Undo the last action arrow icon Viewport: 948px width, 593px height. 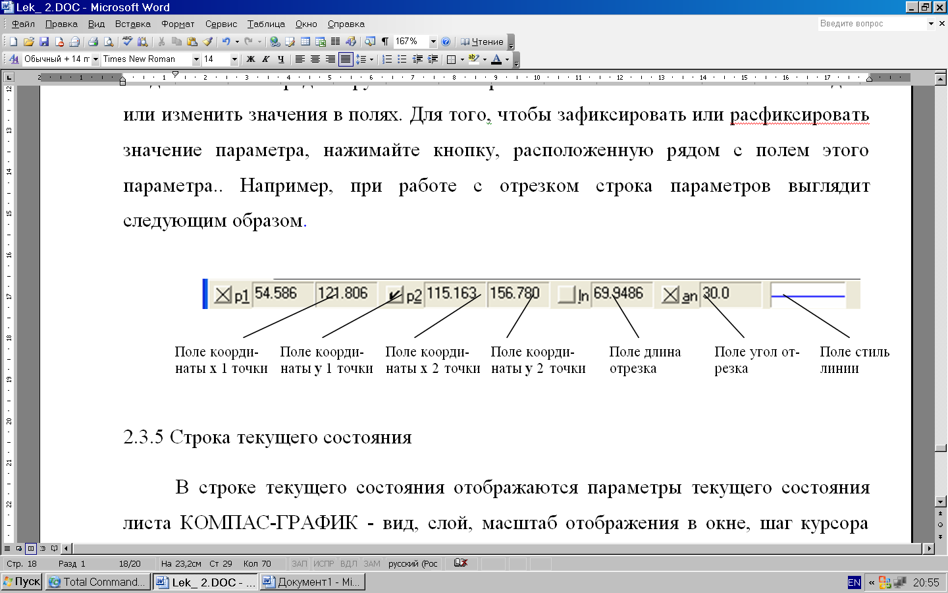[x=226, y=42]
